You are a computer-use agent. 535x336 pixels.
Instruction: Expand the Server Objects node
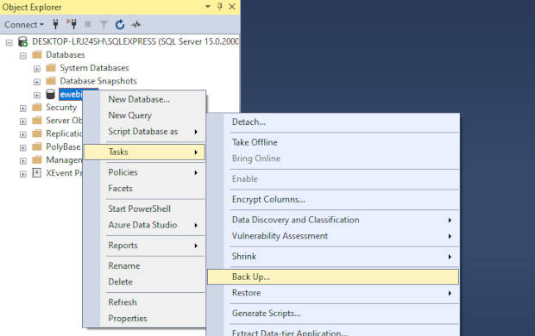22,121
